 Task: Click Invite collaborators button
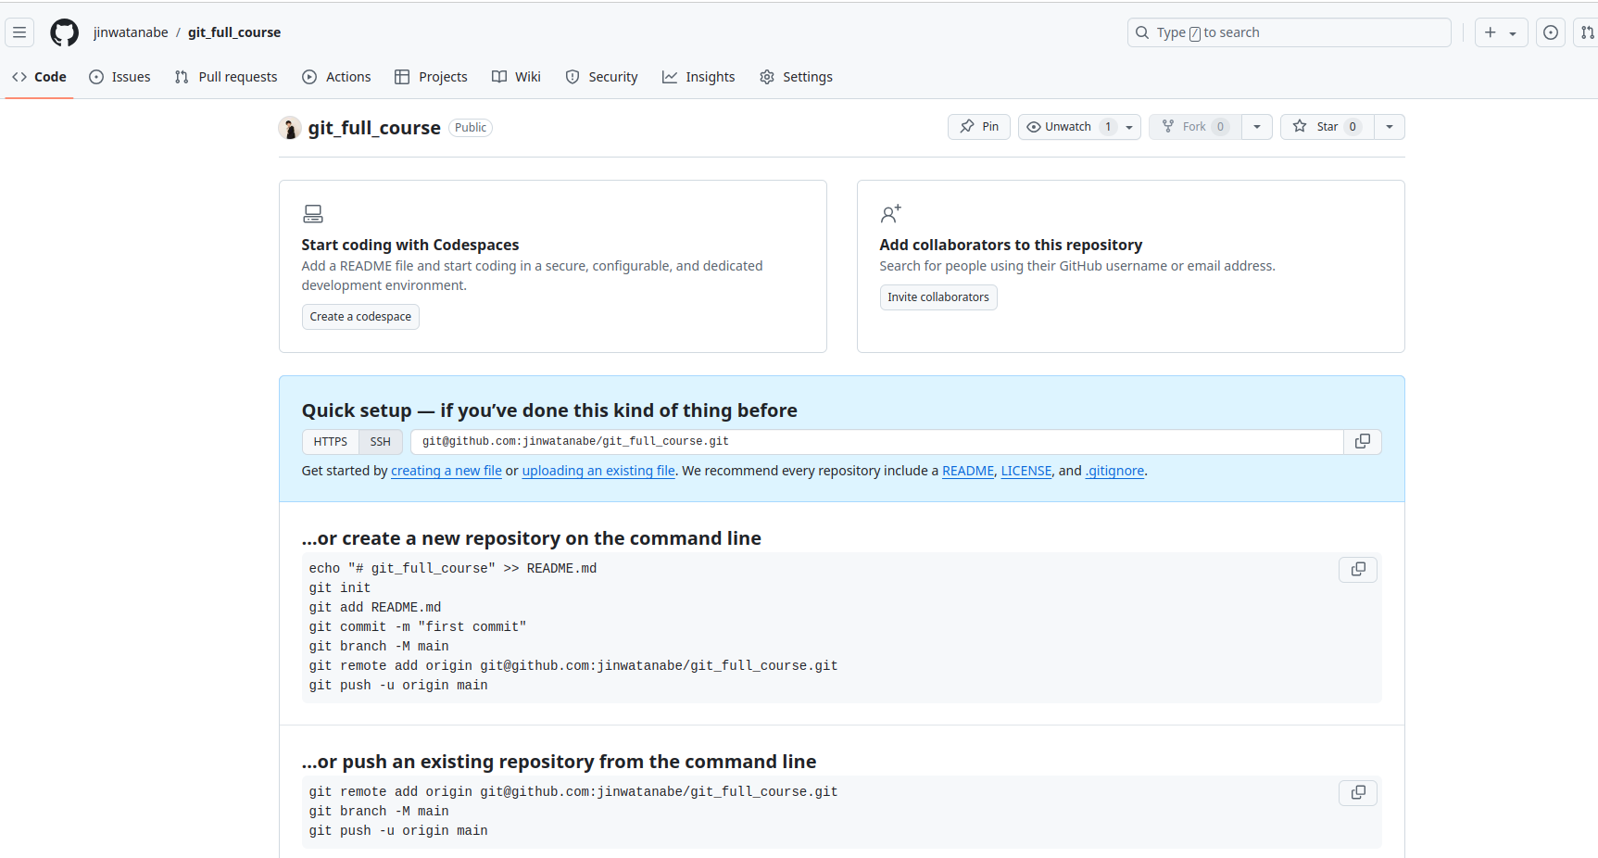(938, 297)
